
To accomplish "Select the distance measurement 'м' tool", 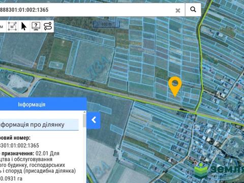I will point(2,26).
